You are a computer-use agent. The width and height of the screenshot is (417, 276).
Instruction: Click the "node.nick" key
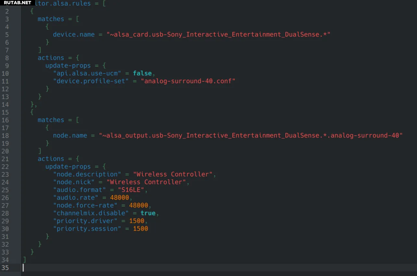pyautogui.click(x=74, y=182)
